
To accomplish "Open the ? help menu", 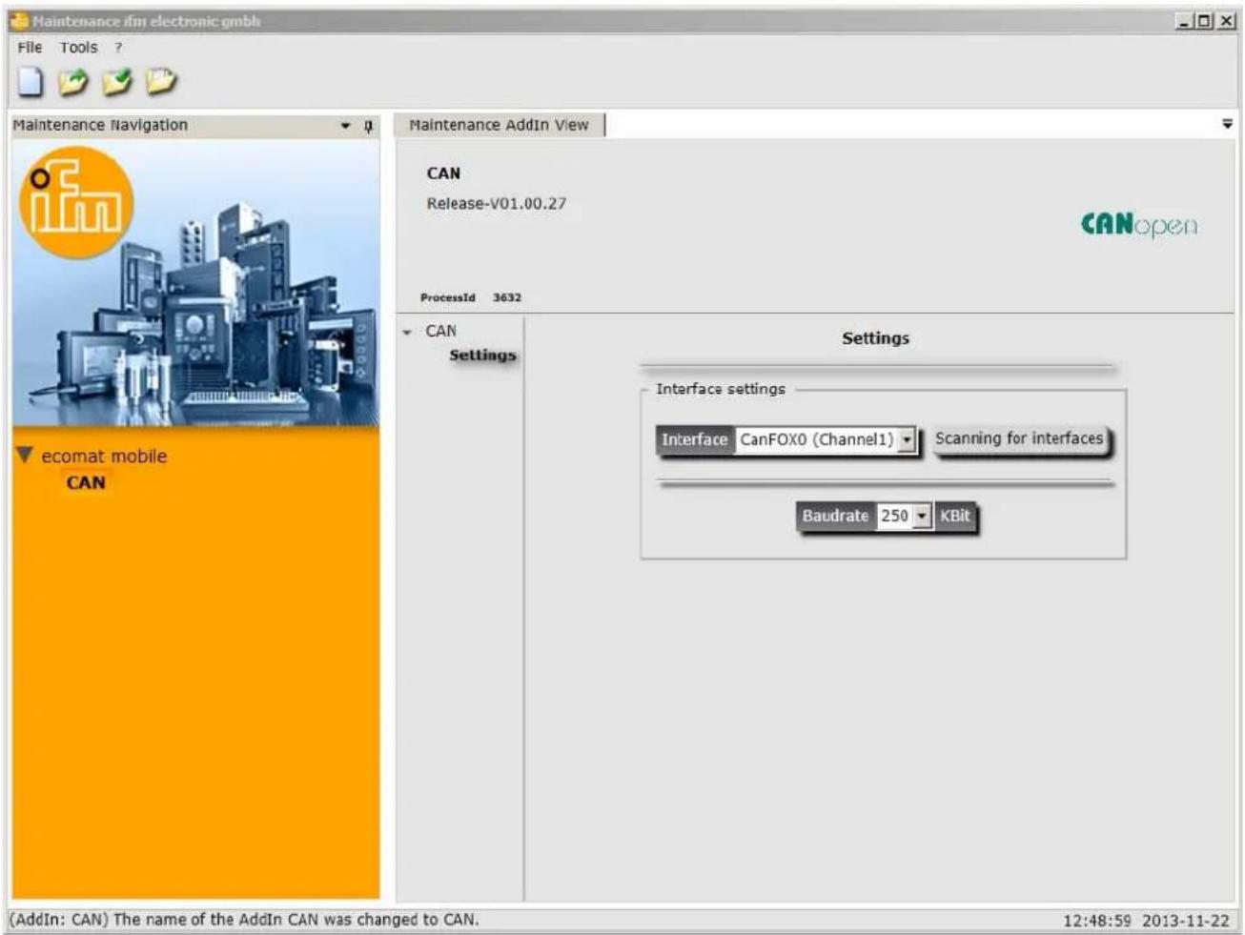I will click(x=118, y=47).
